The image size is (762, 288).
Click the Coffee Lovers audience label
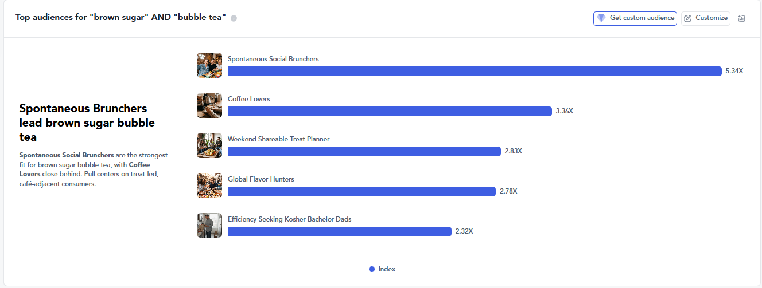249,99
